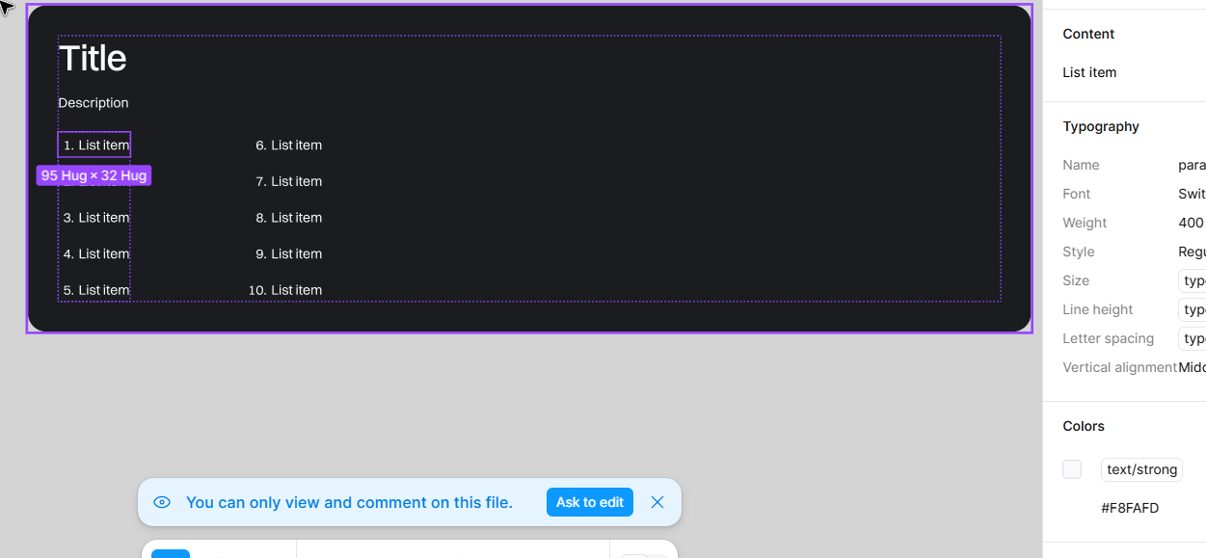Select the Description text on canvas
1206x558 pixels.
click(x=94, y=103)
